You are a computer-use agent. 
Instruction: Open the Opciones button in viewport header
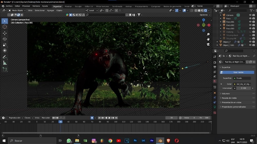(x=205, y=15)
